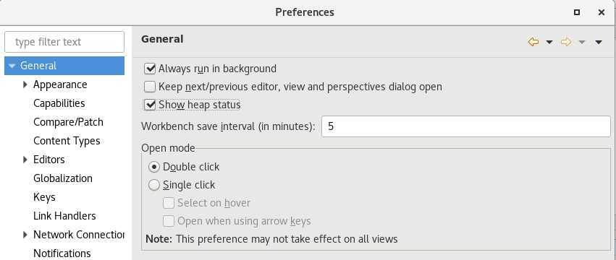Uncheck Always run in background
Viewport: 616px width, 260px height.
pos(150,69)
